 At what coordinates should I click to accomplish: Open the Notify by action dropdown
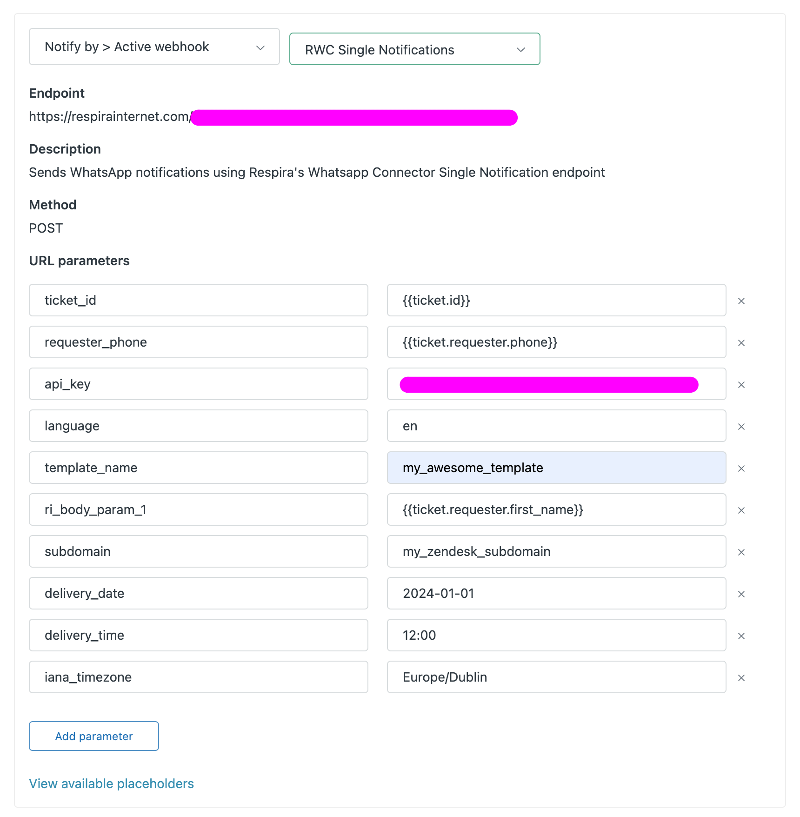click(x=154, y=47)
